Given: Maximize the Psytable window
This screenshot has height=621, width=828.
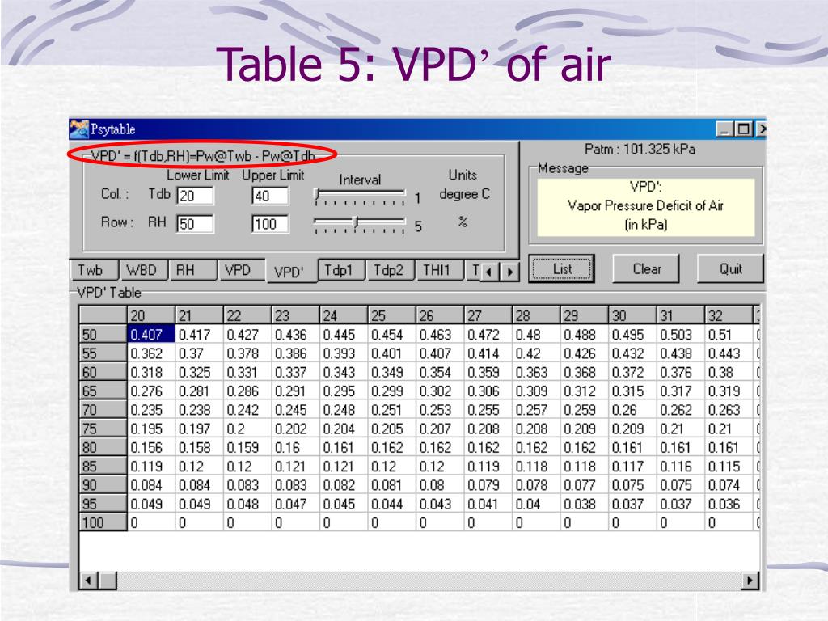Looking at the screenshot, I should [744, 129].
